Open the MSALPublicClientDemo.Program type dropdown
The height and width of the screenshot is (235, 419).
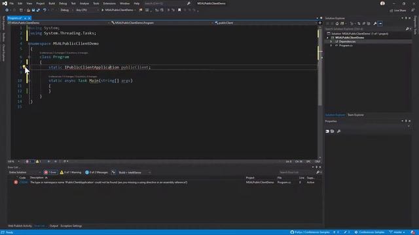pos(162,23)
